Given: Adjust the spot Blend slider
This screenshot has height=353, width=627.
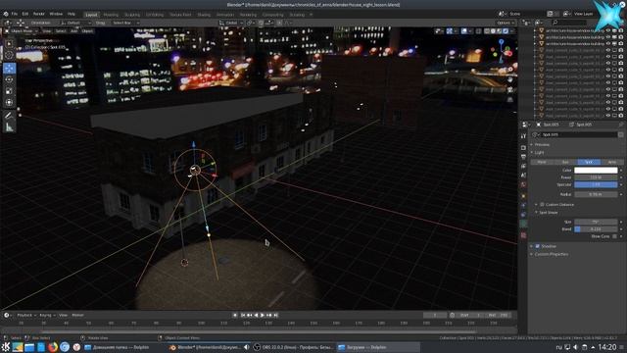Looking at the screenshot, I should pyautogui.click(x=596, y=229).
